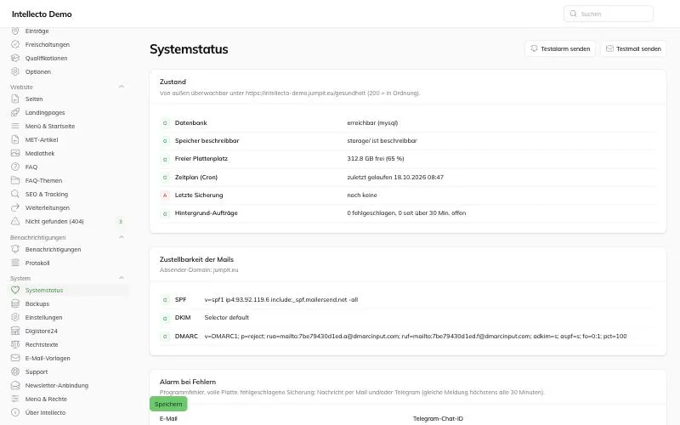This screenshot has width=680, height=425.
Task: Click the Testmail senden button
Action: pyautogui.click(x=633, y=48)
